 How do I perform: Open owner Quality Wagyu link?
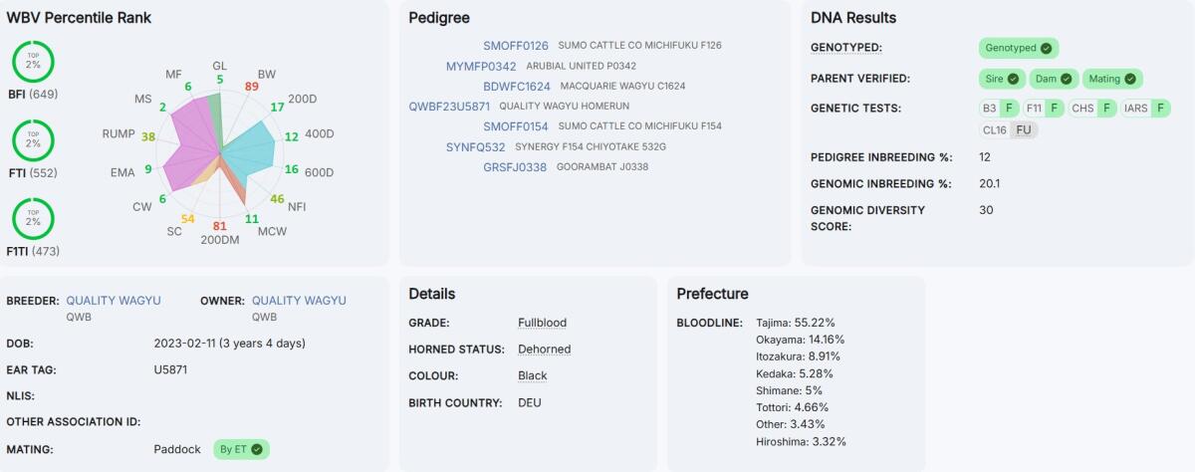pos(299,300)
